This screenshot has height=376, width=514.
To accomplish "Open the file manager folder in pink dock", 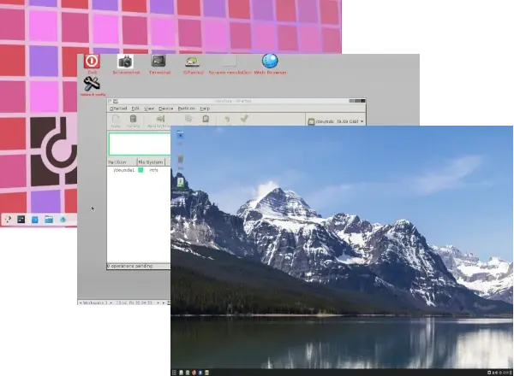I will pyautogui.click(x=49, y=220).
